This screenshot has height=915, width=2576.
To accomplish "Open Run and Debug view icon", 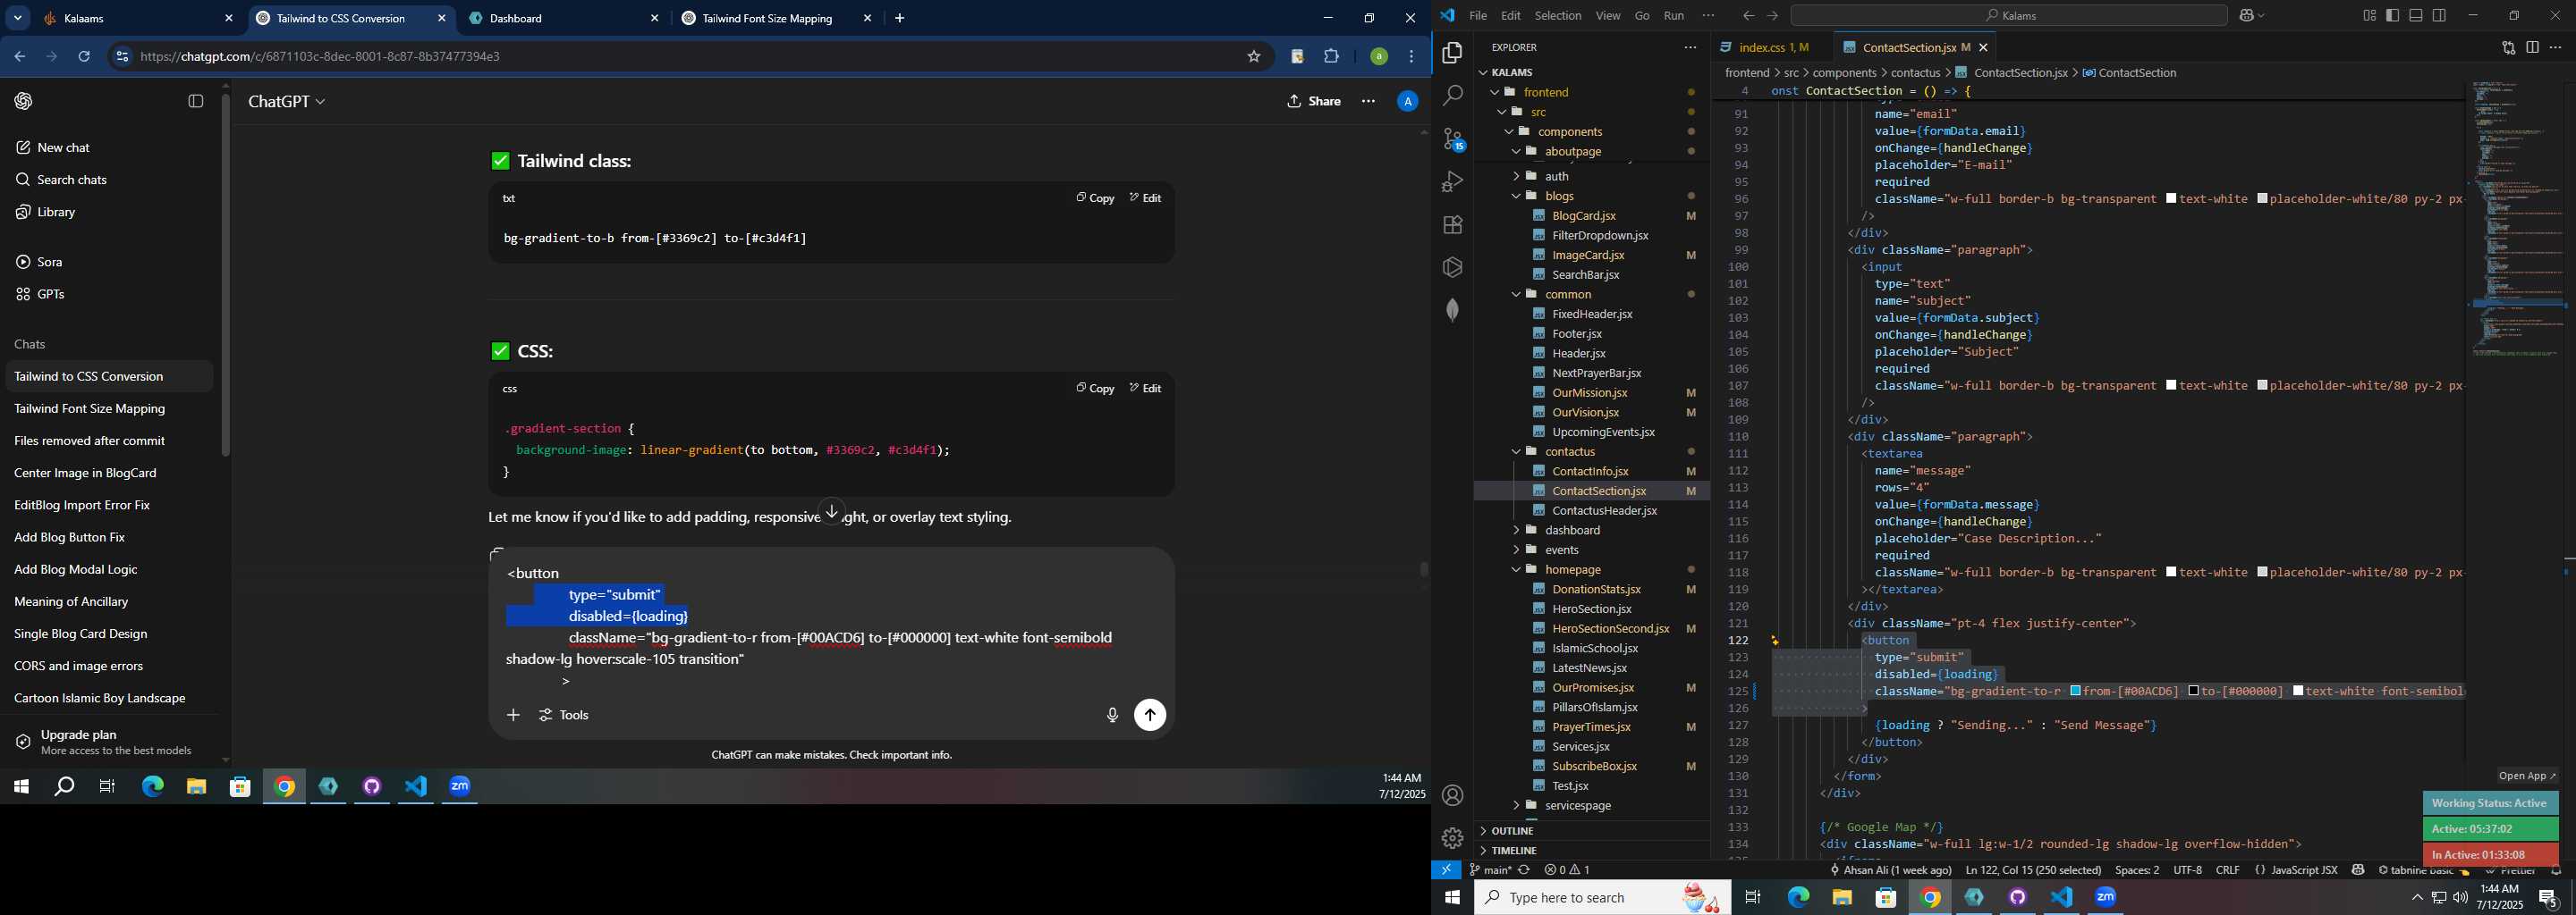I will point(1452,181).
